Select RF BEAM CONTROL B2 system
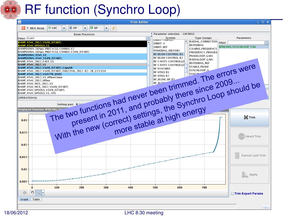288x216 pixels. 169,58
